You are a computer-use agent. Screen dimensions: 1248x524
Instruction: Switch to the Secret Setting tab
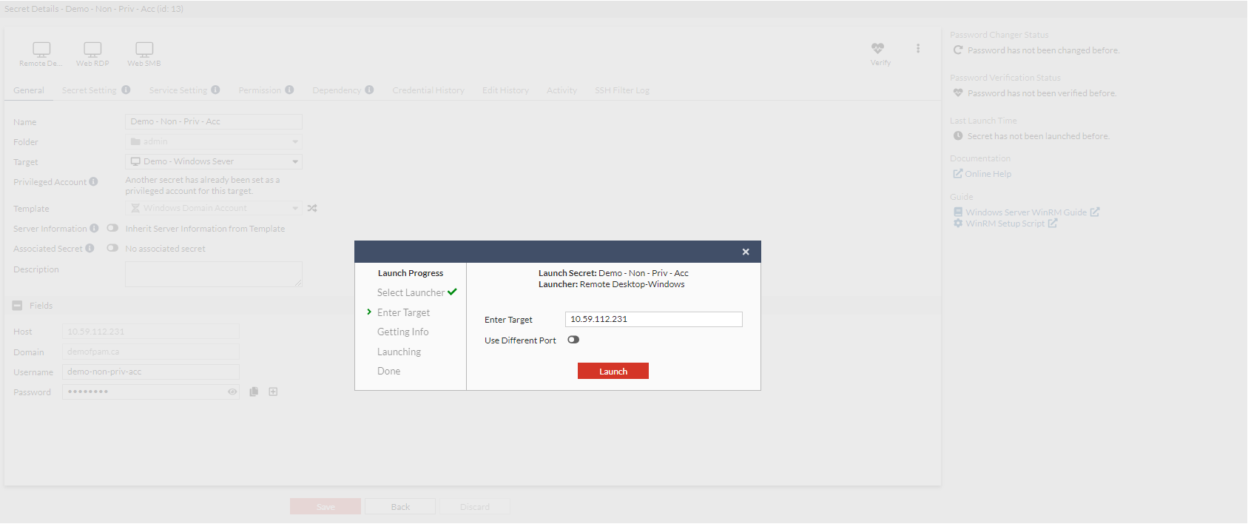[x=90, y=90]
